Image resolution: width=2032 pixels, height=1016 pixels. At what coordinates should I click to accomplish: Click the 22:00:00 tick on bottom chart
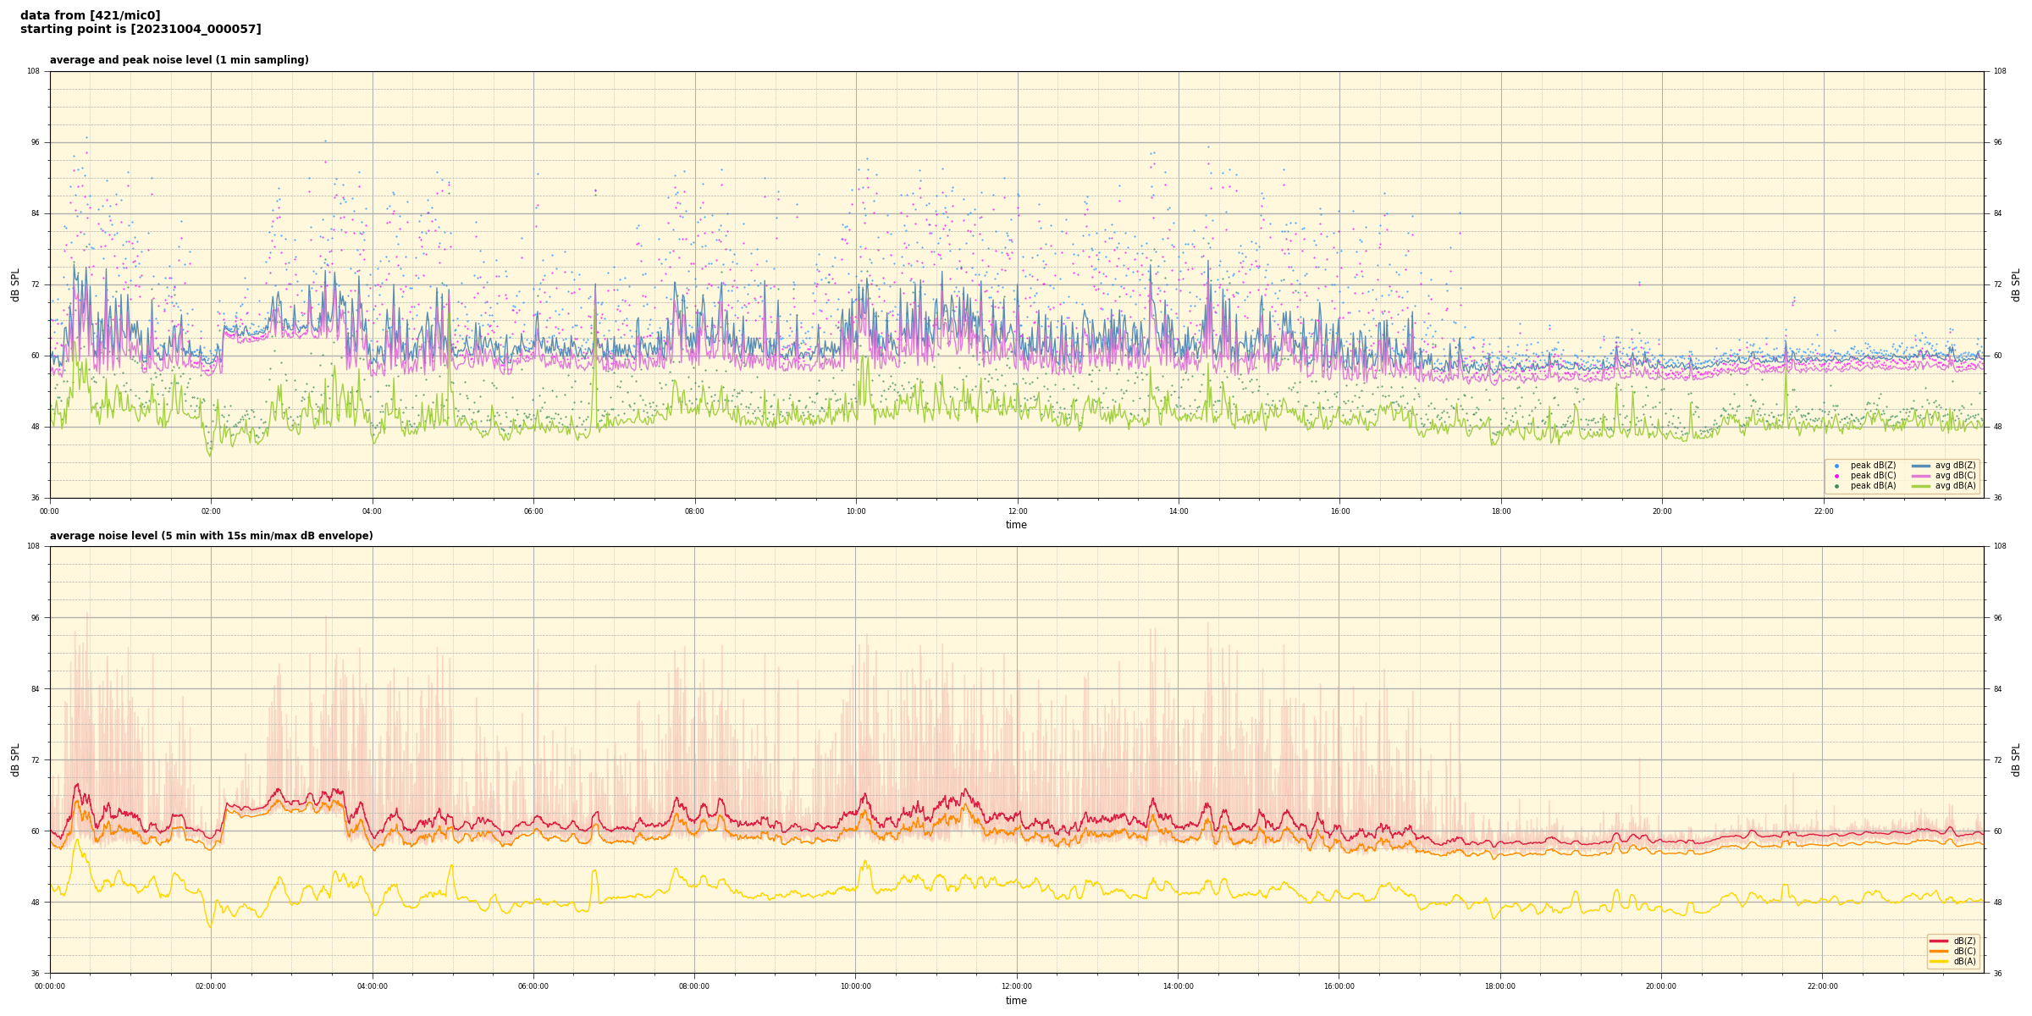pyautogui.click(x=1822, y=986)
